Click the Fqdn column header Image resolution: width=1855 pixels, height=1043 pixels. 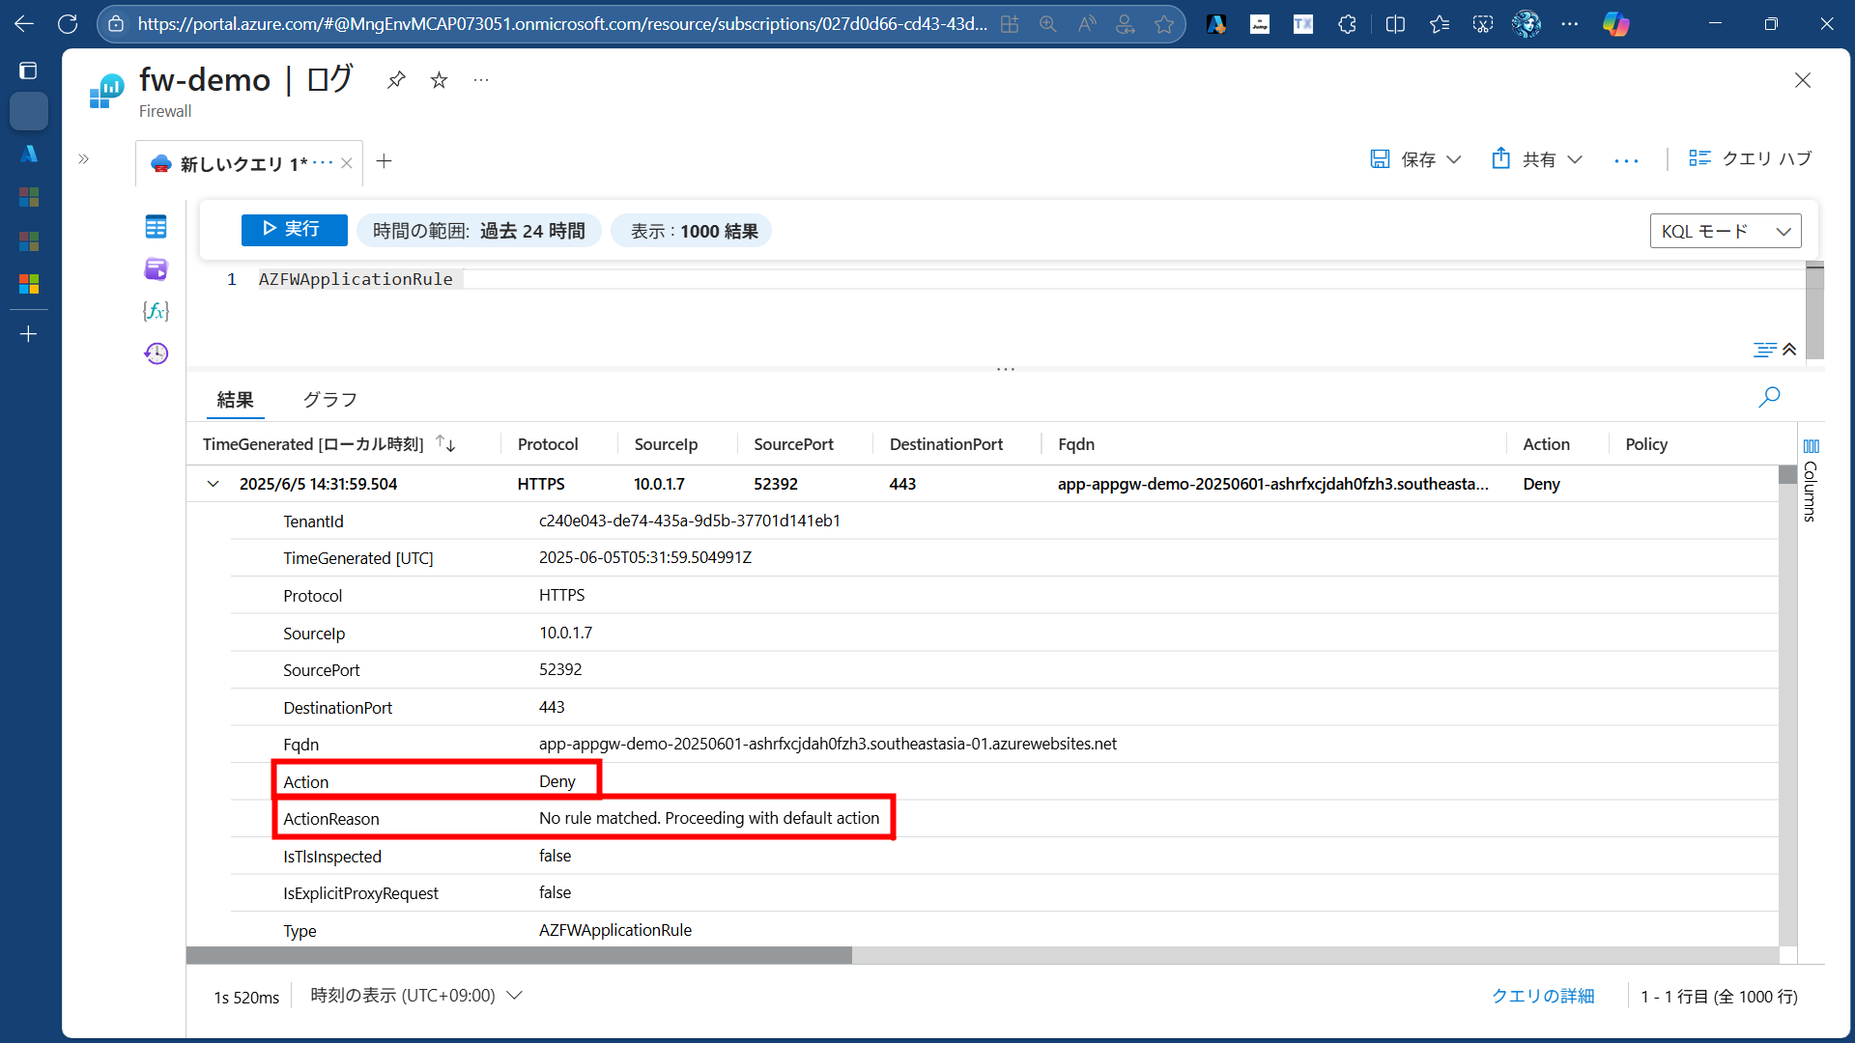point(1076,444)
